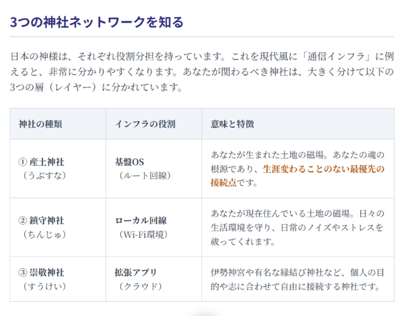
Task: Click the 基盤OS cell
Action: click(x=154, y=169)
